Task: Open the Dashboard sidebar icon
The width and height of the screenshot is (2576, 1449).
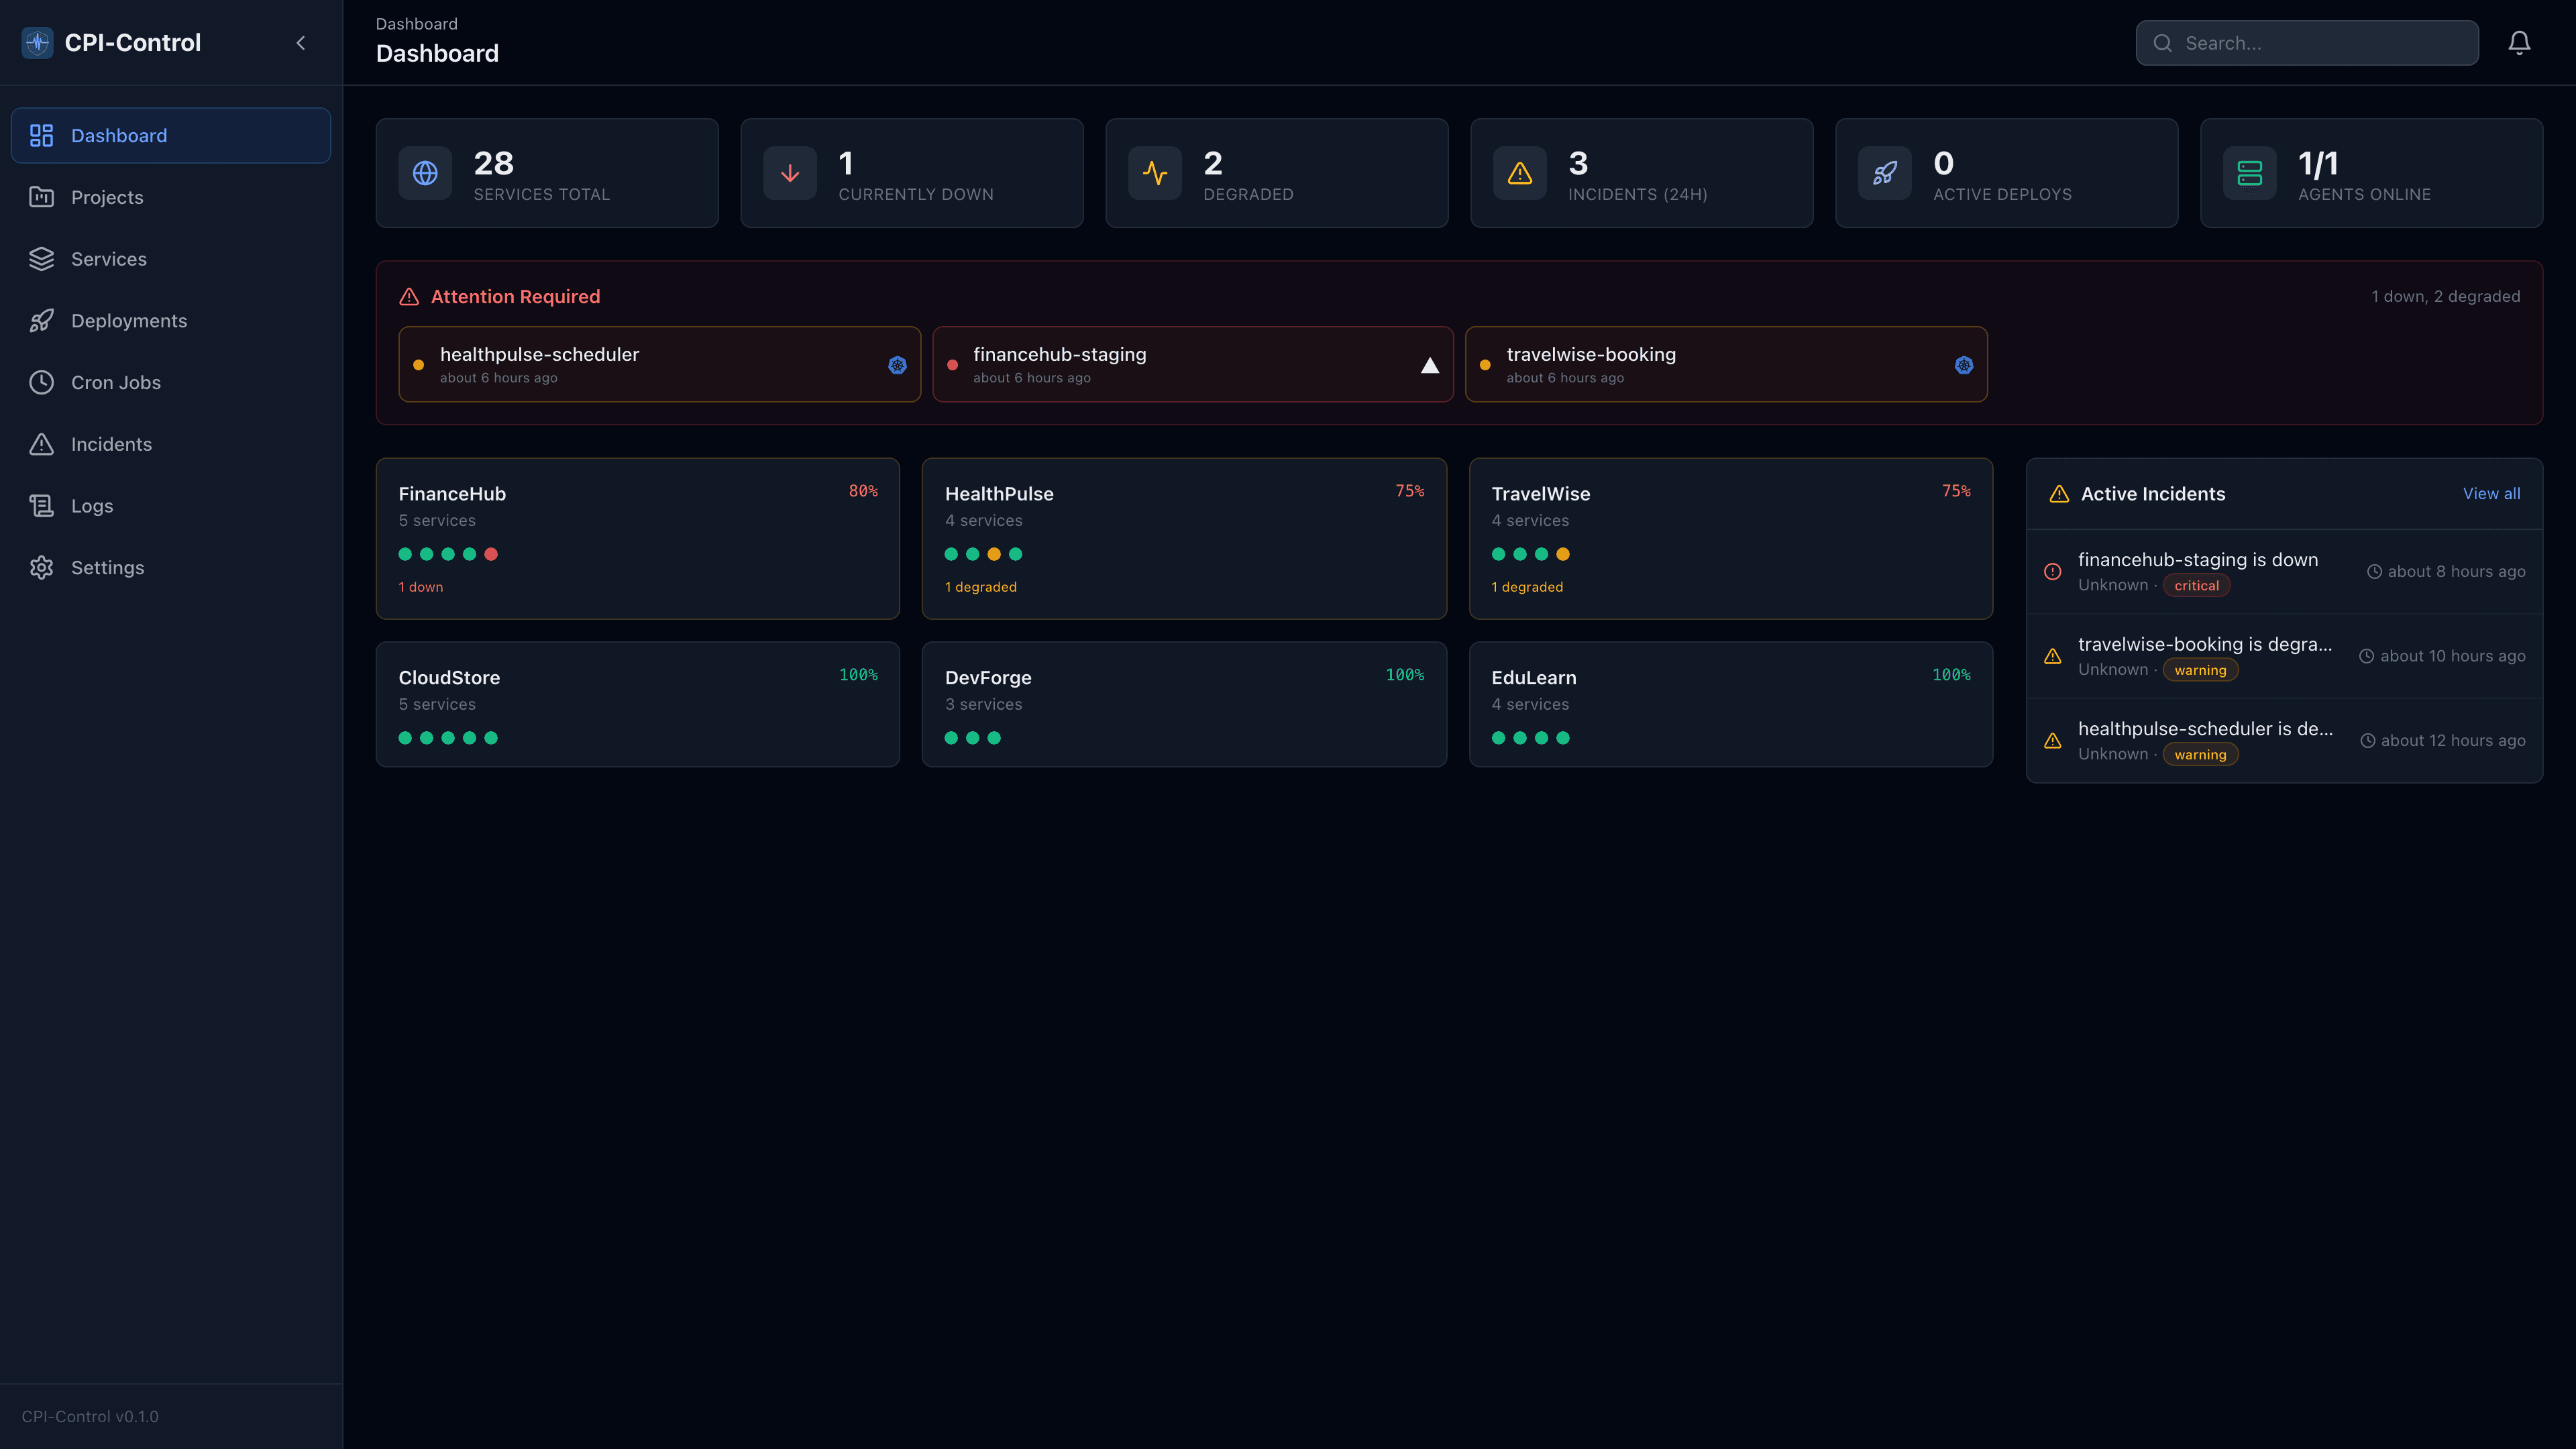Action: (41, 135)
